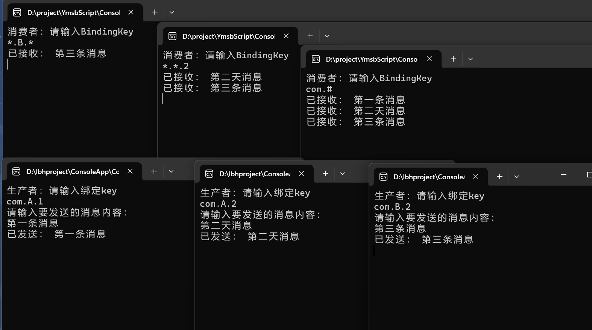Click the console icon on the com.A.2 window tab
592x330 pixels.
coord(209,174)
